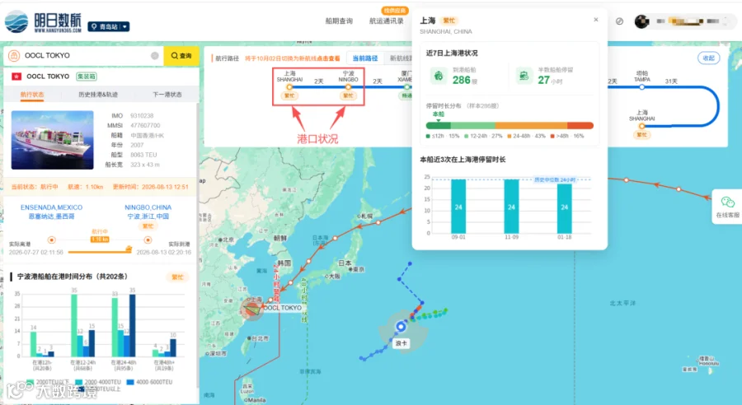
Task: Click the 半数船舶停留 dwell time icon
Action: pos(524,76)
